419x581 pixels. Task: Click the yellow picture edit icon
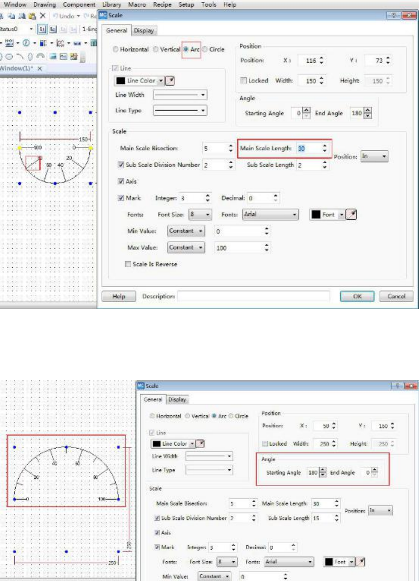[x=74, y=56]
